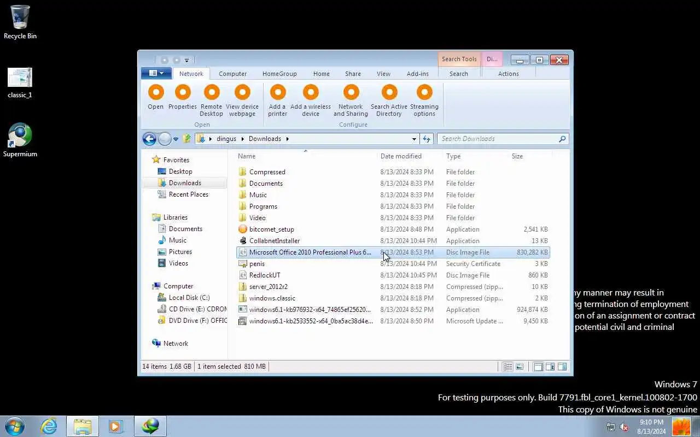Open the Quick Access Toolbar customize arrow
The height and width of the screenshot is (437, 700).
click(186, 60)
